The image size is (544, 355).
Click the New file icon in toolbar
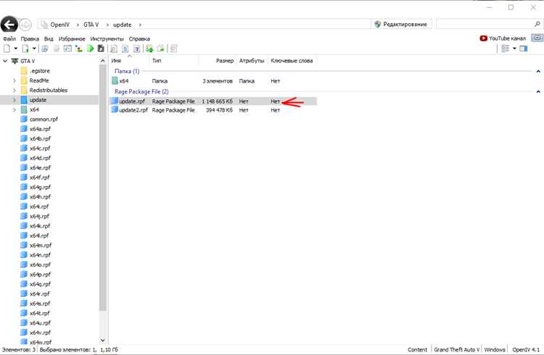(7, 49)
